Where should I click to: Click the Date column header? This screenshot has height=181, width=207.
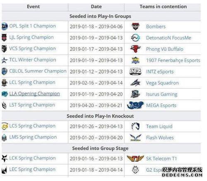point(96,7)
